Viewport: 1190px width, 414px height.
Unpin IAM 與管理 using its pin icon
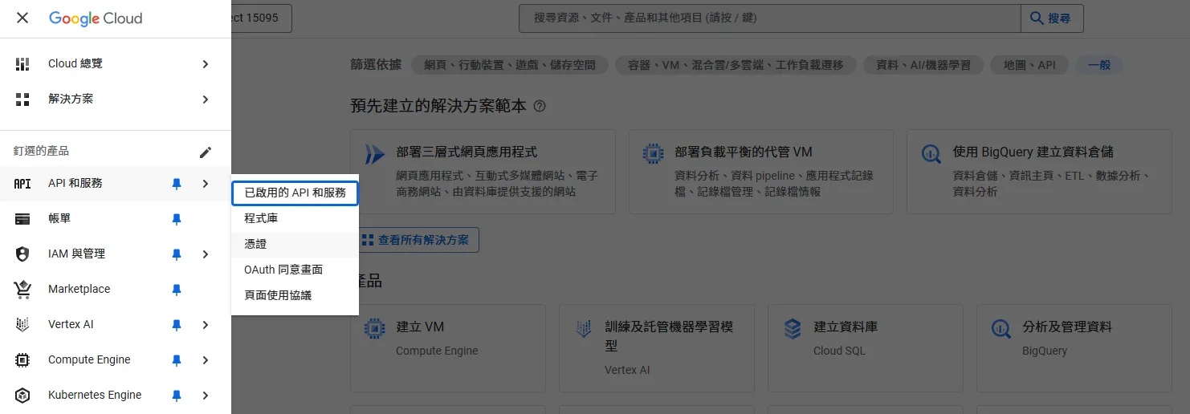tap(177, 254)
